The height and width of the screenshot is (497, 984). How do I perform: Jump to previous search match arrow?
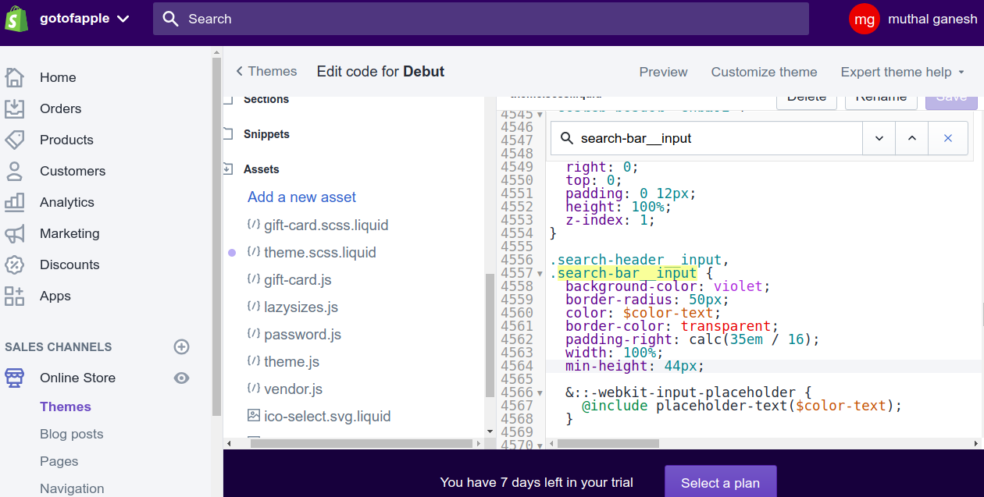(x=912, y=138)
